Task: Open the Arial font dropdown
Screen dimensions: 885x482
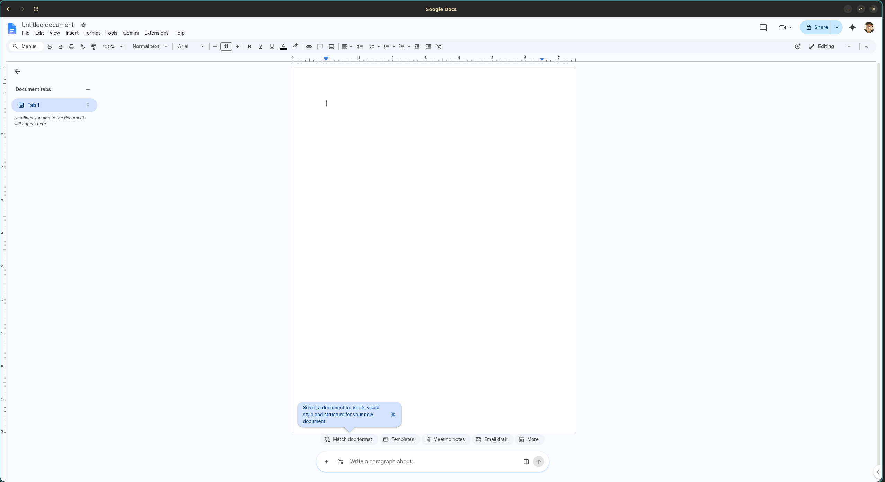Action: [191, 46]
